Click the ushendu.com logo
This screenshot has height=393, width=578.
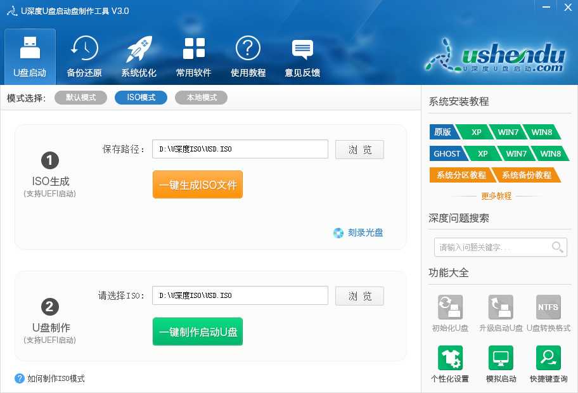[x=496, y=56]
